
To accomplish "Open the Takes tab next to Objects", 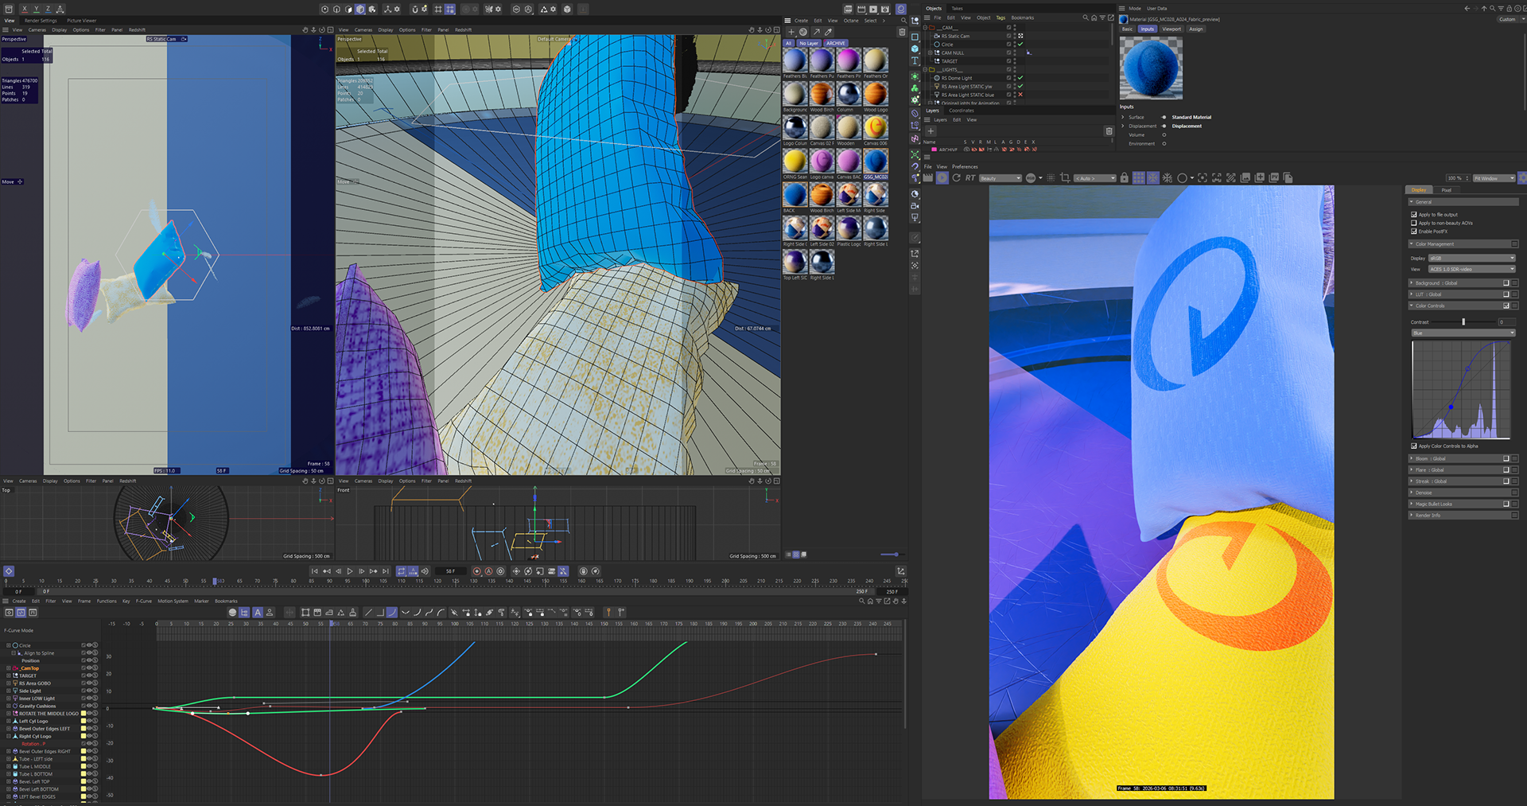I will click(x=957, y=9).
